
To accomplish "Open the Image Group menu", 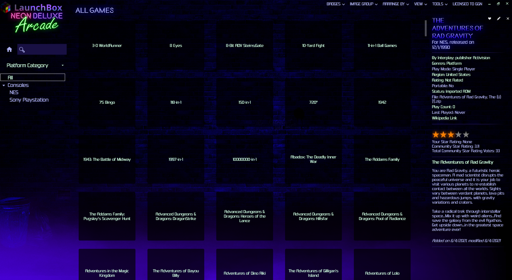I will pos(363,4).
